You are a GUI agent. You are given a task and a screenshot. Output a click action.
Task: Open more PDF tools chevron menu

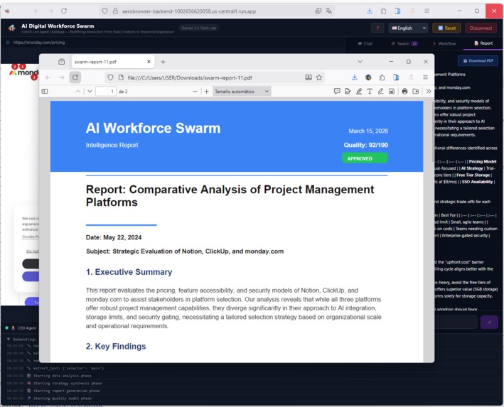coord(429,92)
